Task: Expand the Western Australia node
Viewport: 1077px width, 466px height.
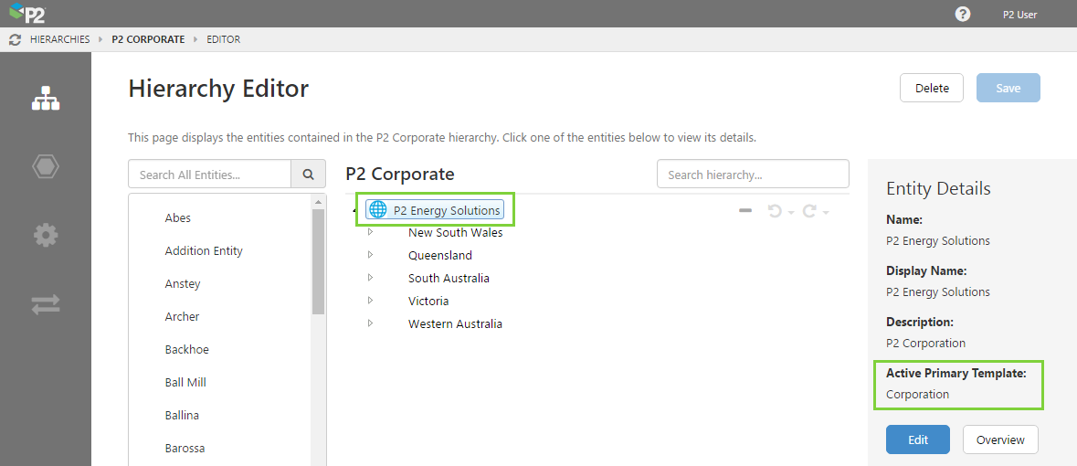Action: pyautogui.click(x=370, y=323)
